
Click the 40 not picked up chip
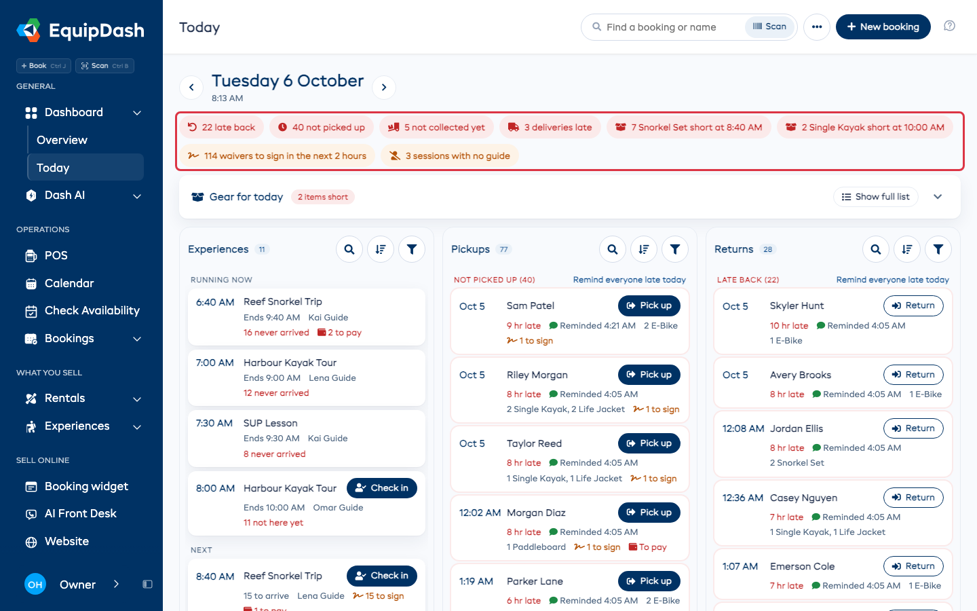(x=322, y=127)
